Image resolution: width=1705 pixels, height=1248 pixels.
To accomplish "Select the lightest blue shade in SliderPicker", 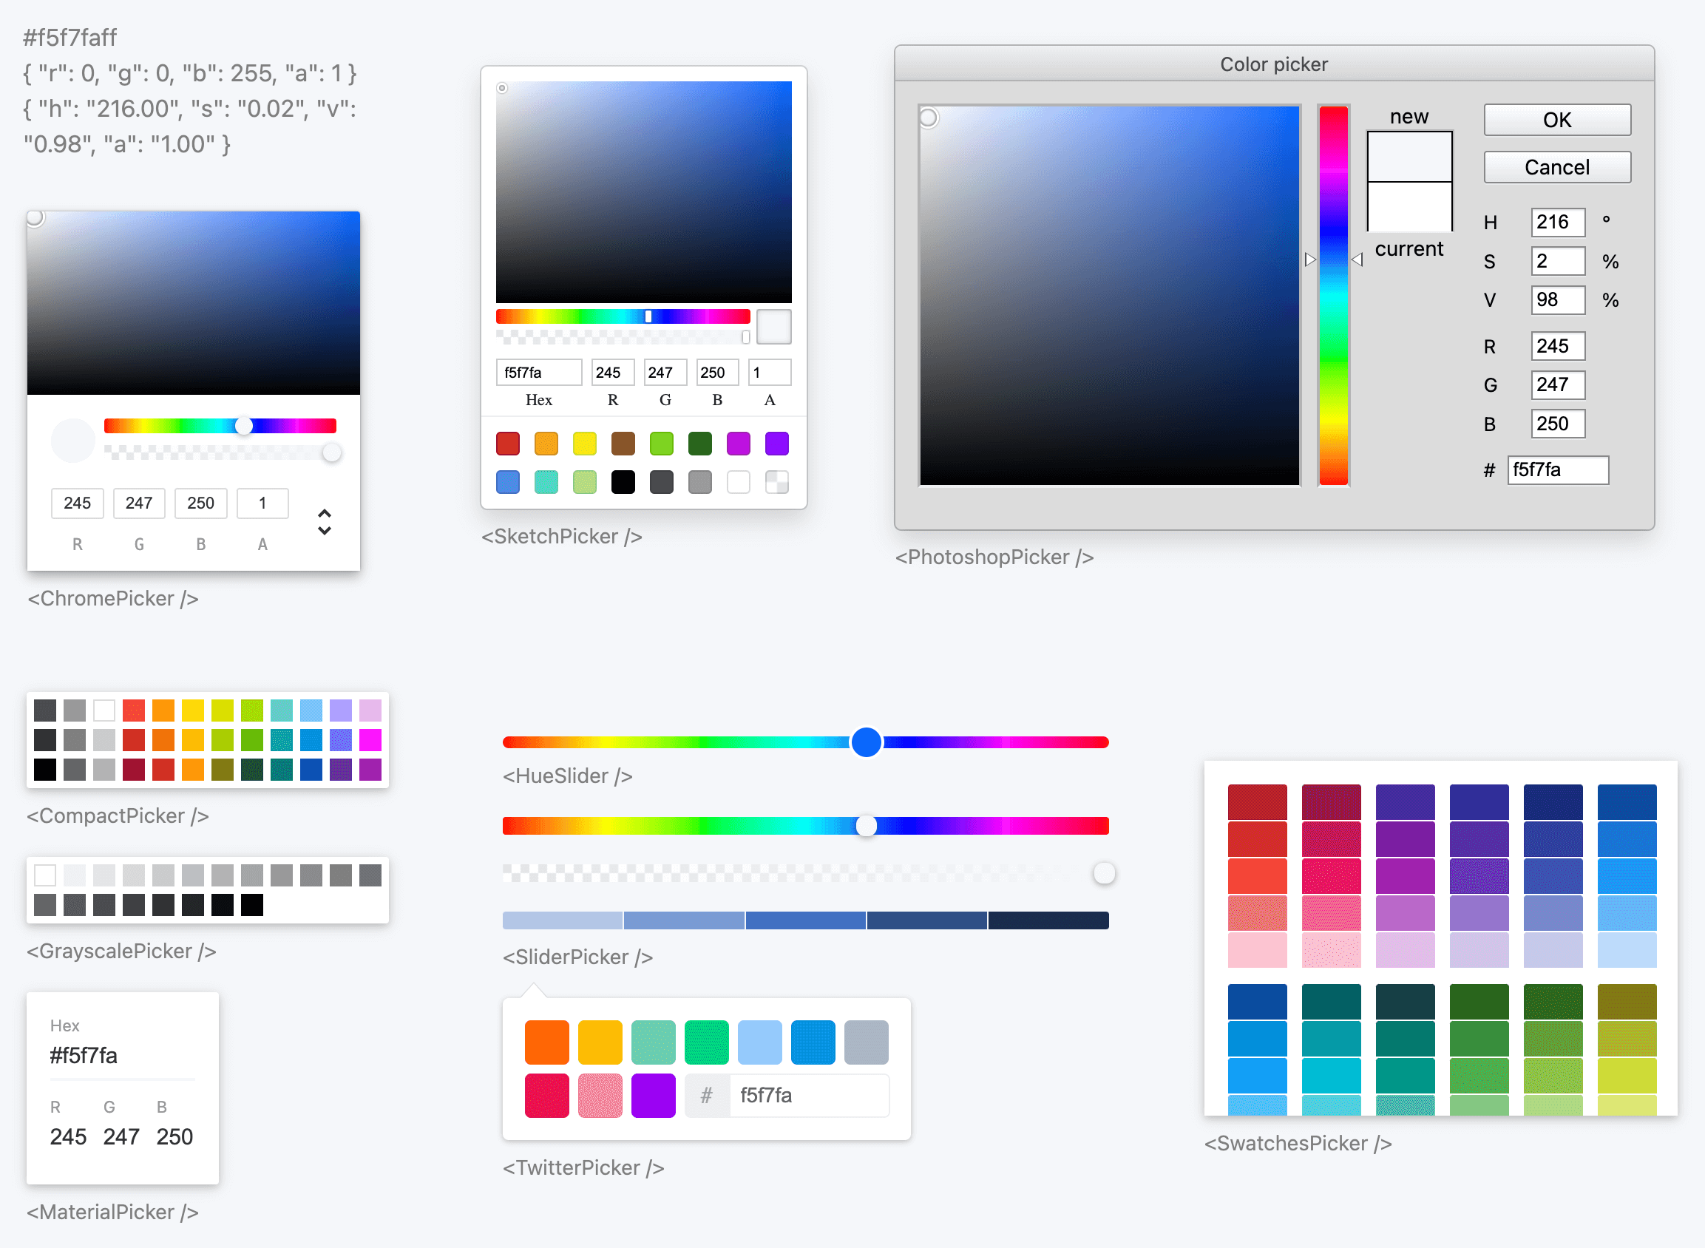I will click(562, 920).
